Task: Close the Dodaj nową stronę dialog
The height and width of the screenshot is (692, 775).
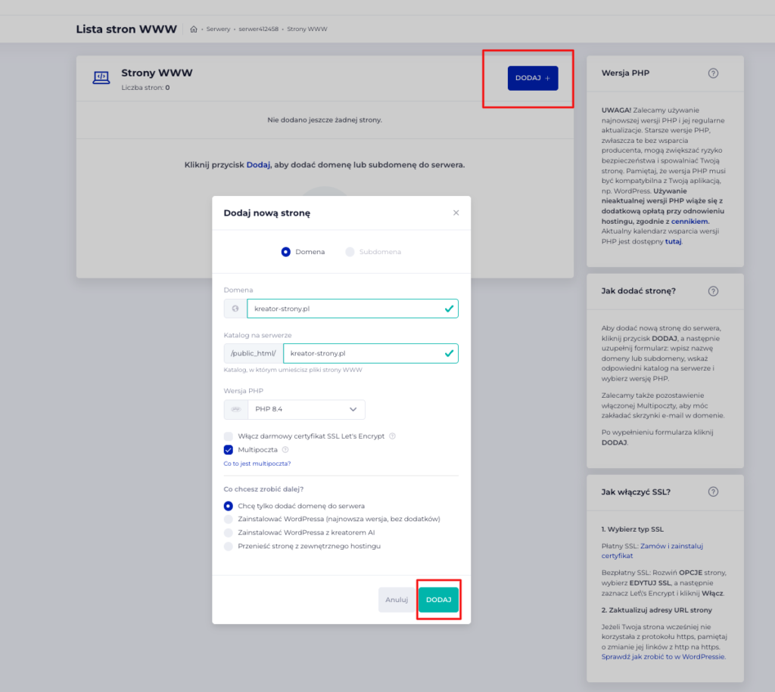Action: [x=456, y=213]
